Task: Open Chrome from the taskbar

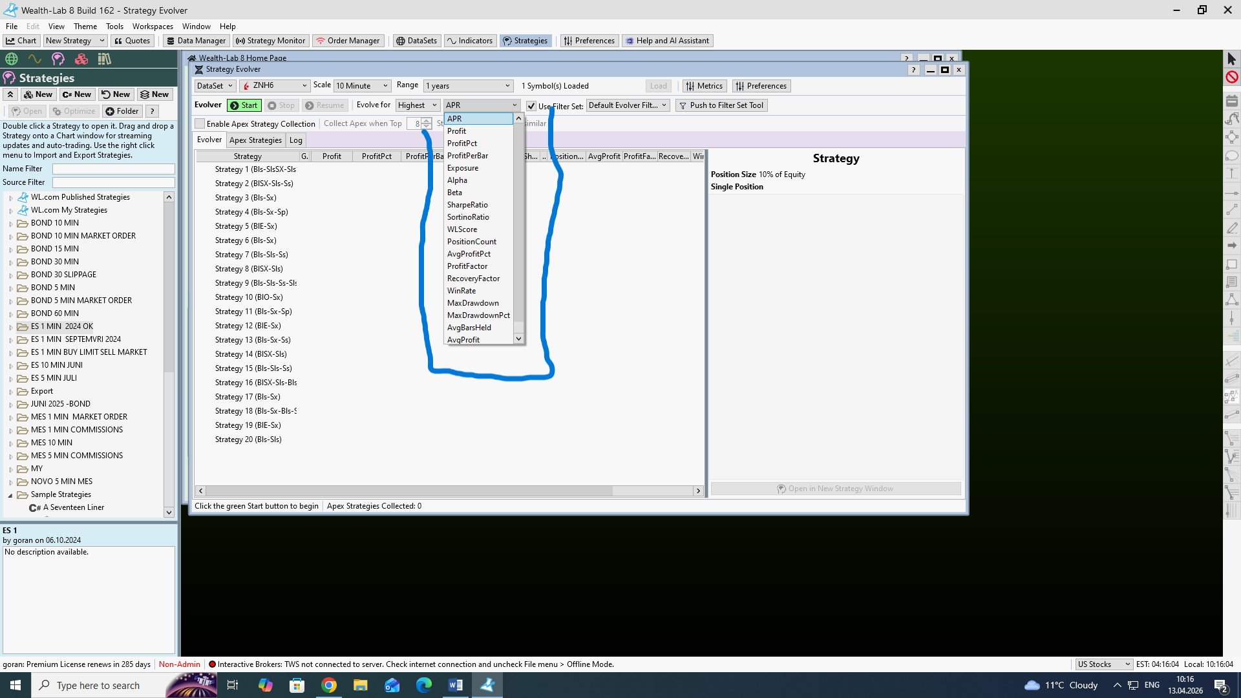Action: [x=329, y=685]
